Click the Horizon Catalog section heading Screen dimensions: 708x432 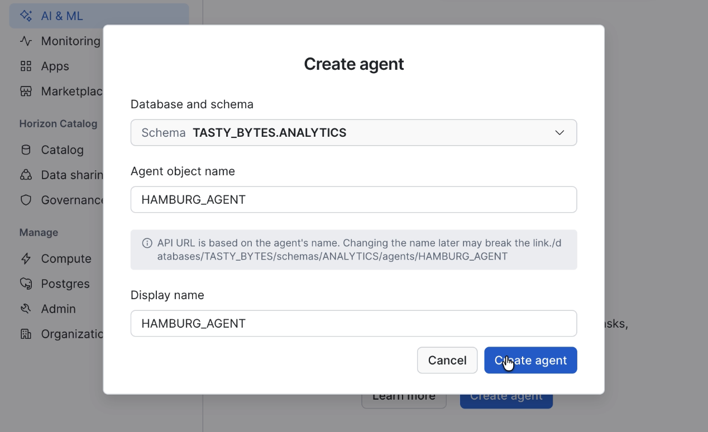pos(58,123)
